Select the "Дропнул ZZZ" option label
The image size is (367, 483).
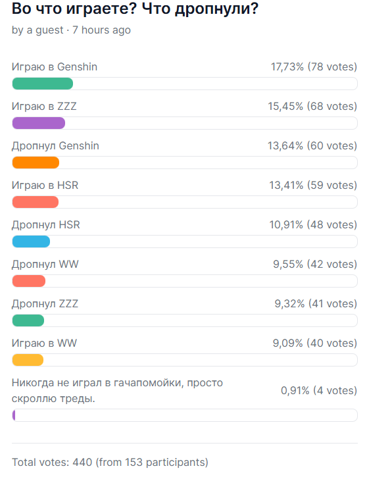point(45,304)
